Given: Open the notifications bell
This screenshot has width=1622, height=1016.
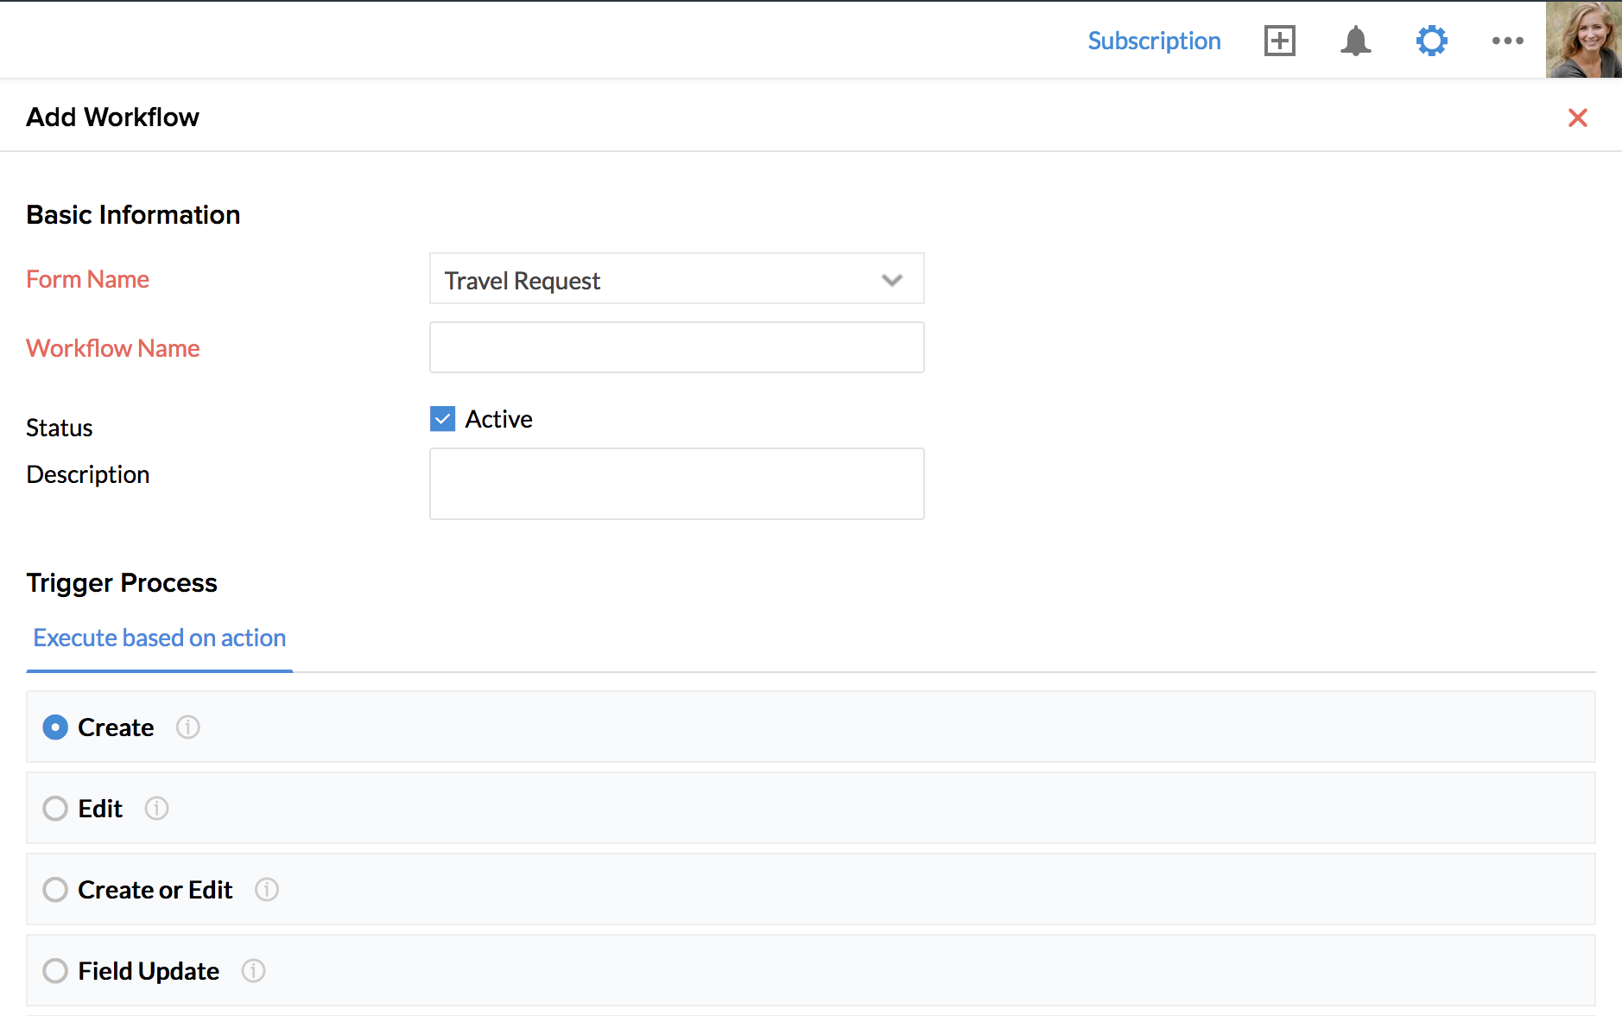Looking at the screenshot, I should coord(1355,41).
